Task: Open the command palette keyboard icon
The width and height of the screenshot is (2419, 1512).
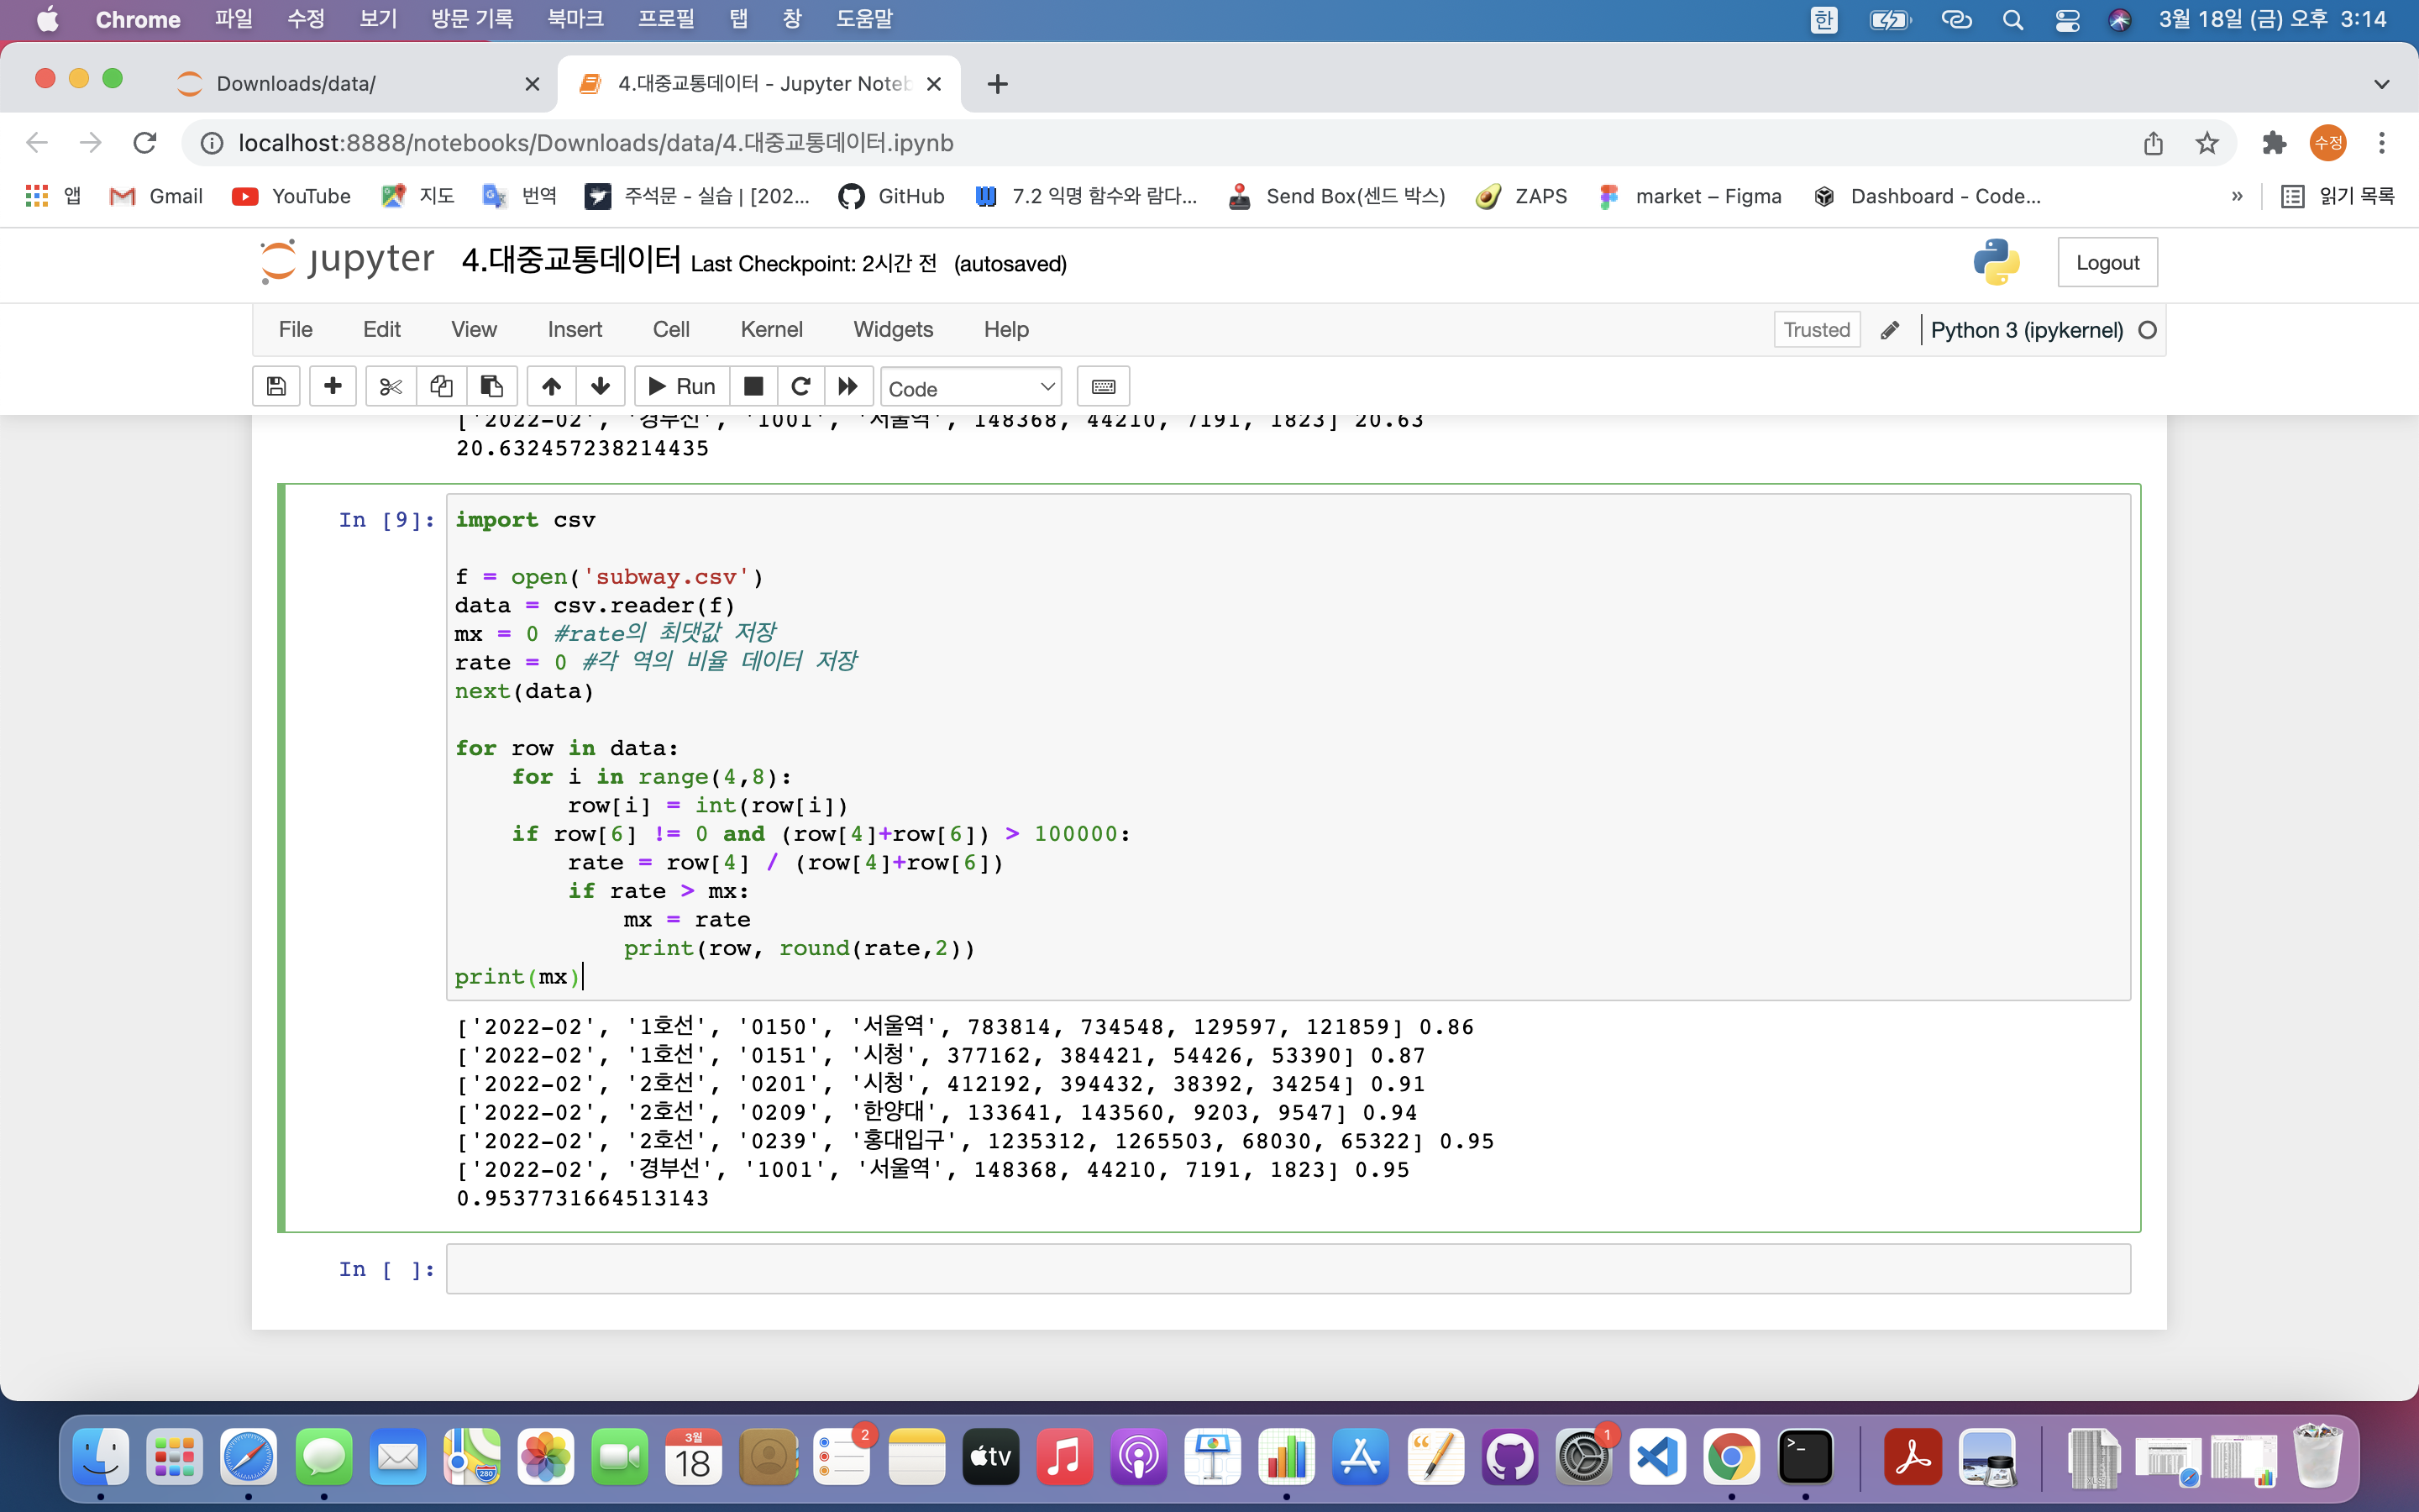Action: [1103, 387]
